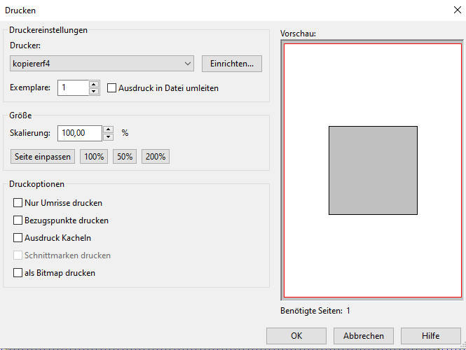
Task: Increase Exemplare with the up arrow
Action: [94, 85]
